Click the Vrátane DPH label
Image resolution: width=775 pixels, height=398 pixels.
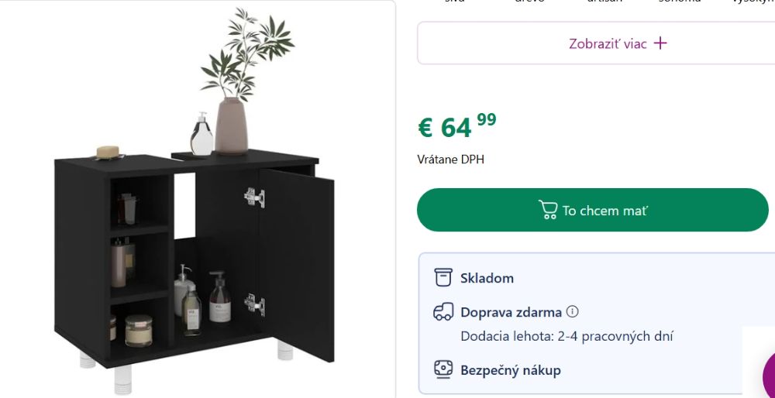click(451, 160)
